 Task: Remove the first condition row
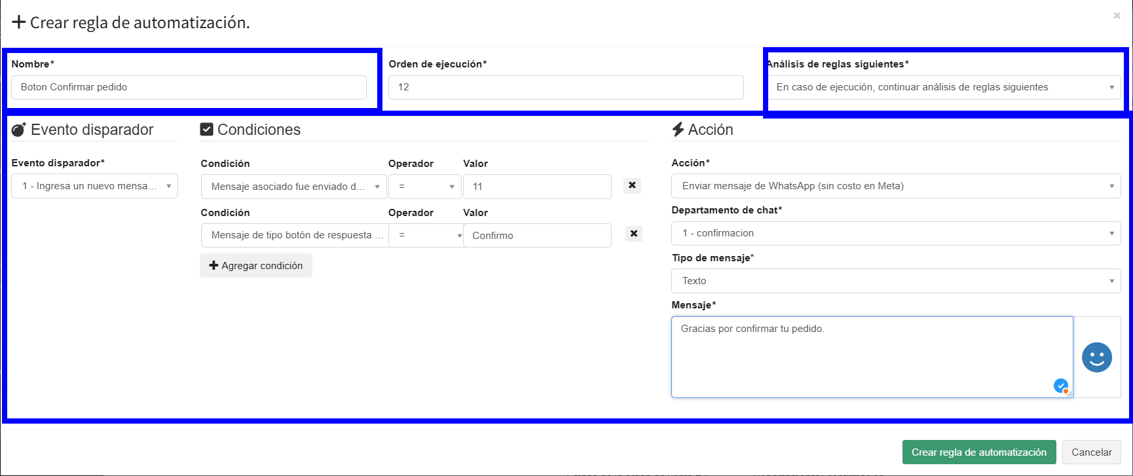[632, 186]
